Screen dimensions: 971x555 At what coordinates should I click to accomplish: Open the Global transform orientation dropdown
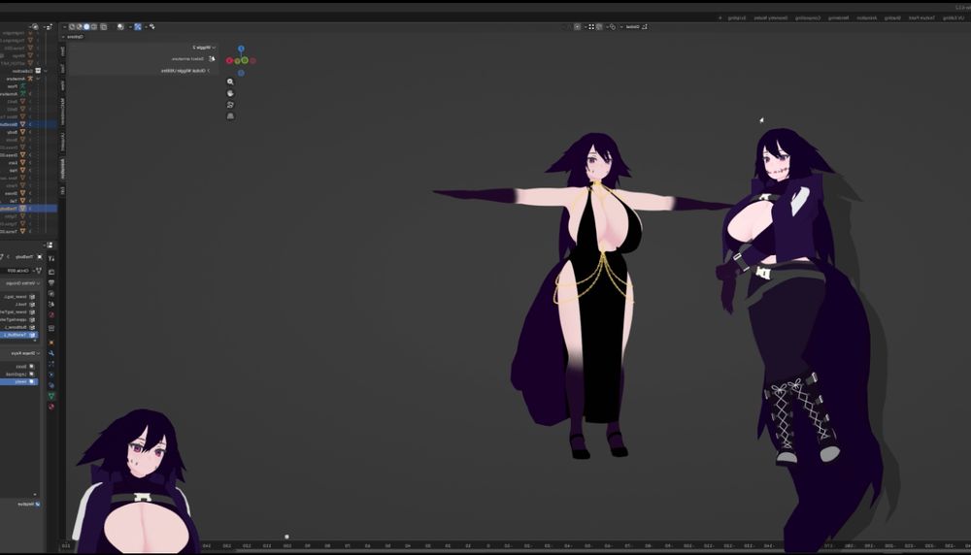click(631, 27)
